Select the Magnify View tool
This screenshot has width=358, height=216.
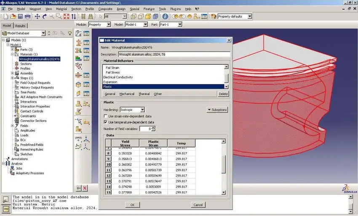[x=52, y=16]
